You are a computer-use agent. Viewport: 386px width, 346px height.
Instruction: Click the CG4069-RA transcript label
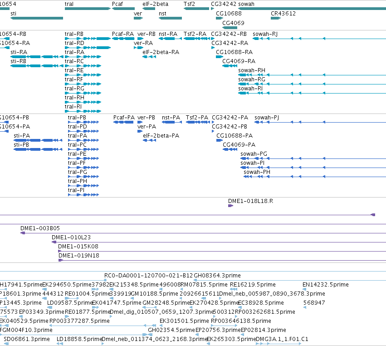point(239,61)
